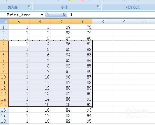Select row 16 header
155x125 pixels.
[4, 110]
